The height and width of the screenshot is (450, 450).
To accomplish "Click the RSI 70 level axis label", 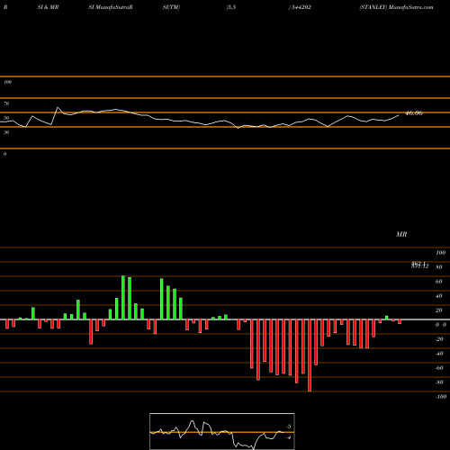I will (x=6, y=103).
